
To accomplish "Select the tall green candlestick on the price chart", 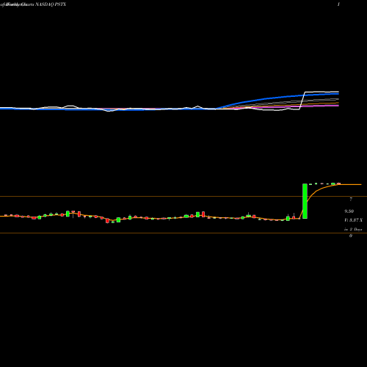I will (305, 201).
